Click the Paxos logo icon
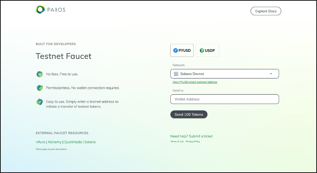The width and height of the screenshot is (317, 173). pyautogui.click(x=40, y=10)
